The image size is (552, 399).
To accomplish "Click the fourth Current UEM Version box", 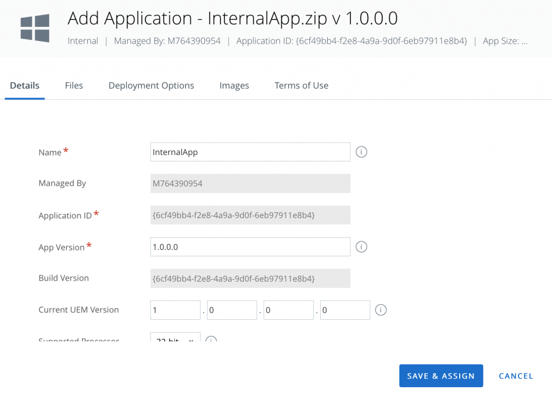I will click(345, 310).
